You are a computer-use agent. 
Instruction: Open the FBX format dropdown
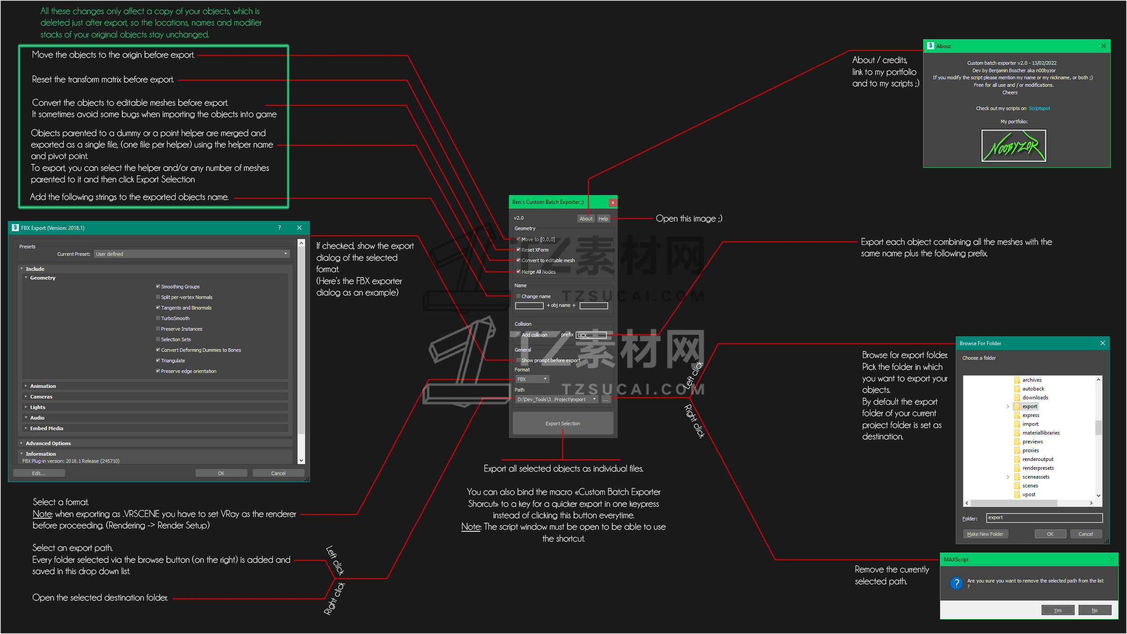532,379
